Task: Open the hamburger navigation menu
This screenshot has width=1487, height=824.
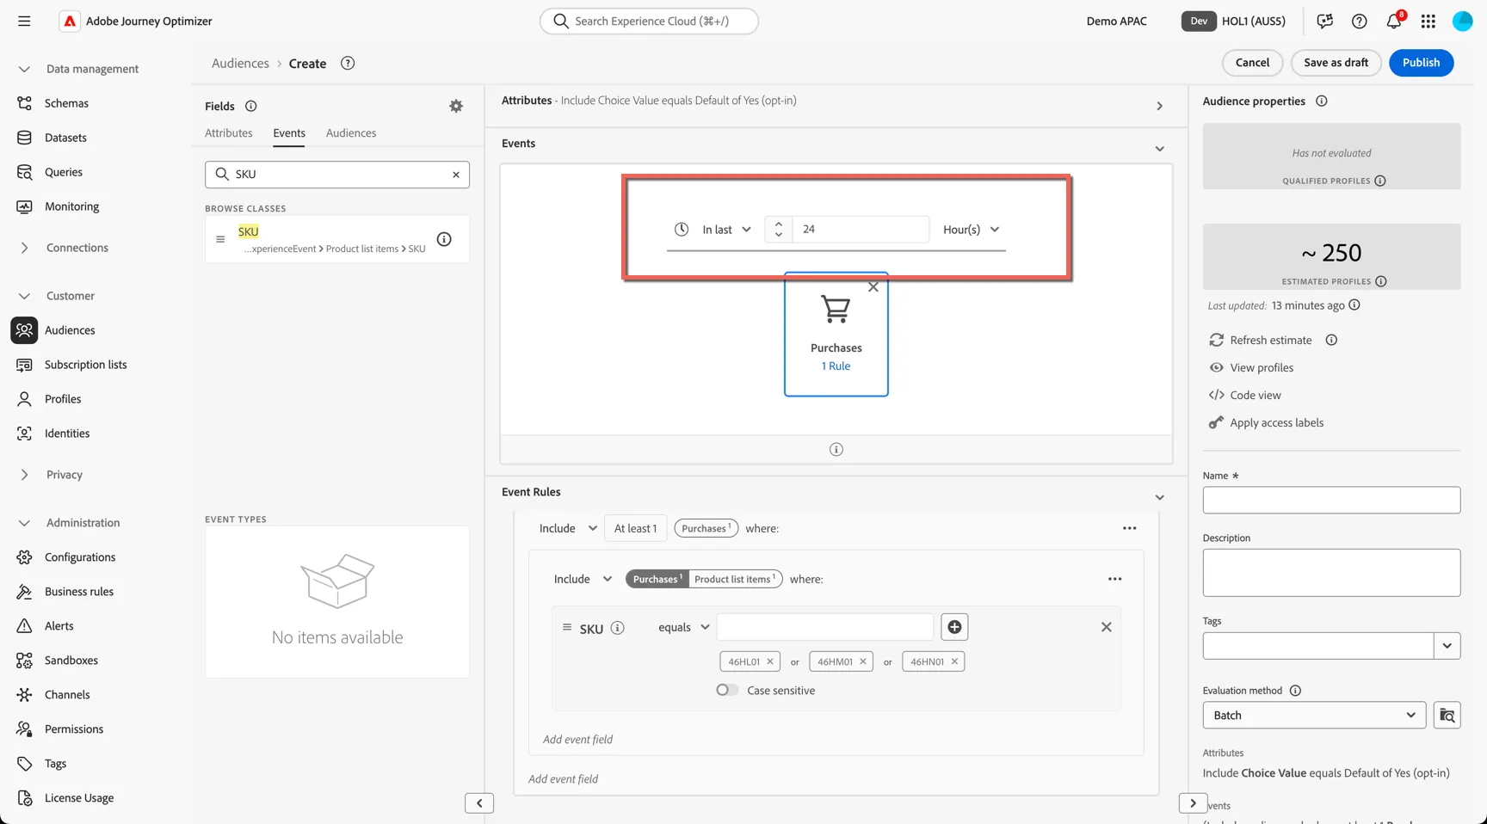Action: pos(24,21)
